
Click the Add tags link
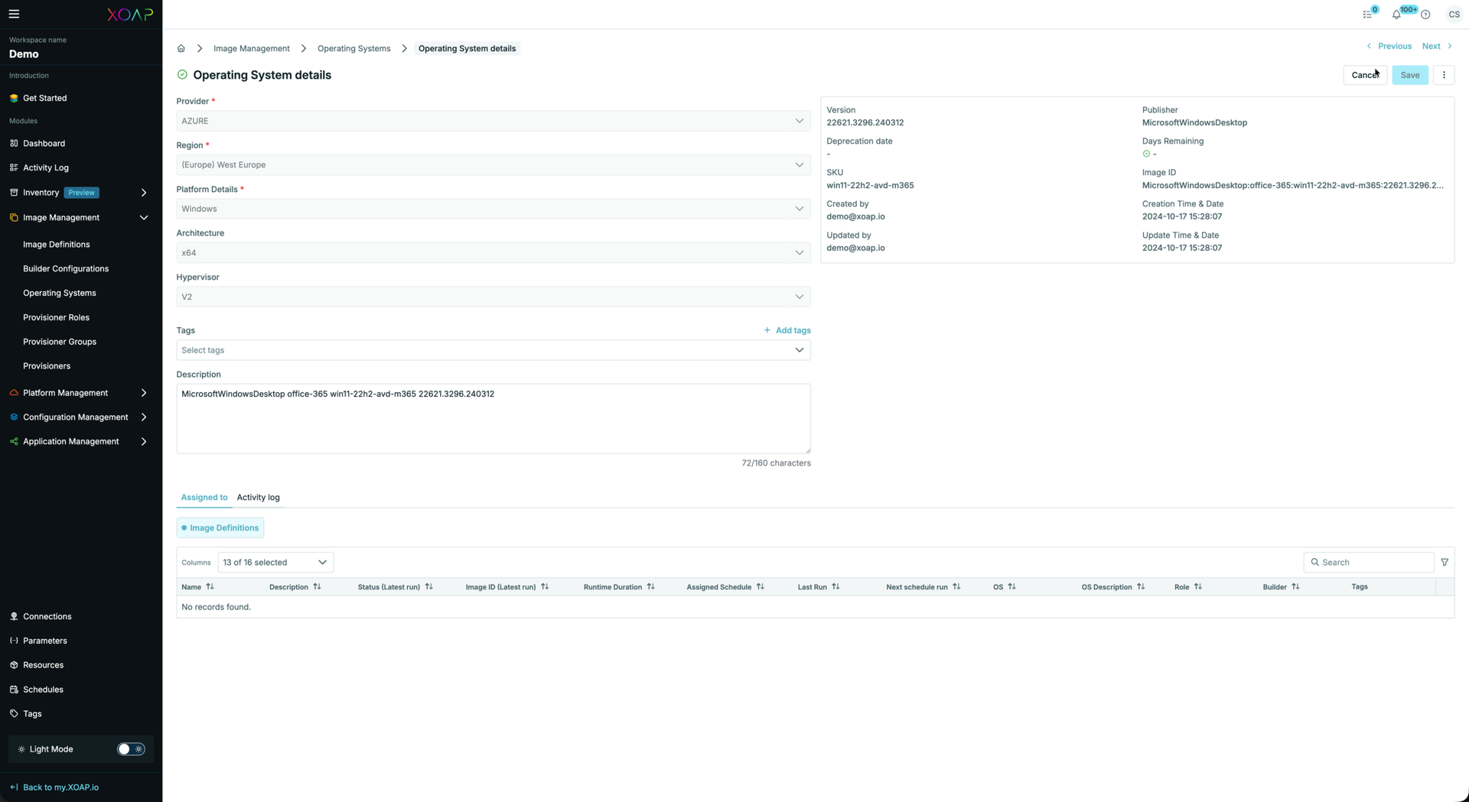[787, 330]
